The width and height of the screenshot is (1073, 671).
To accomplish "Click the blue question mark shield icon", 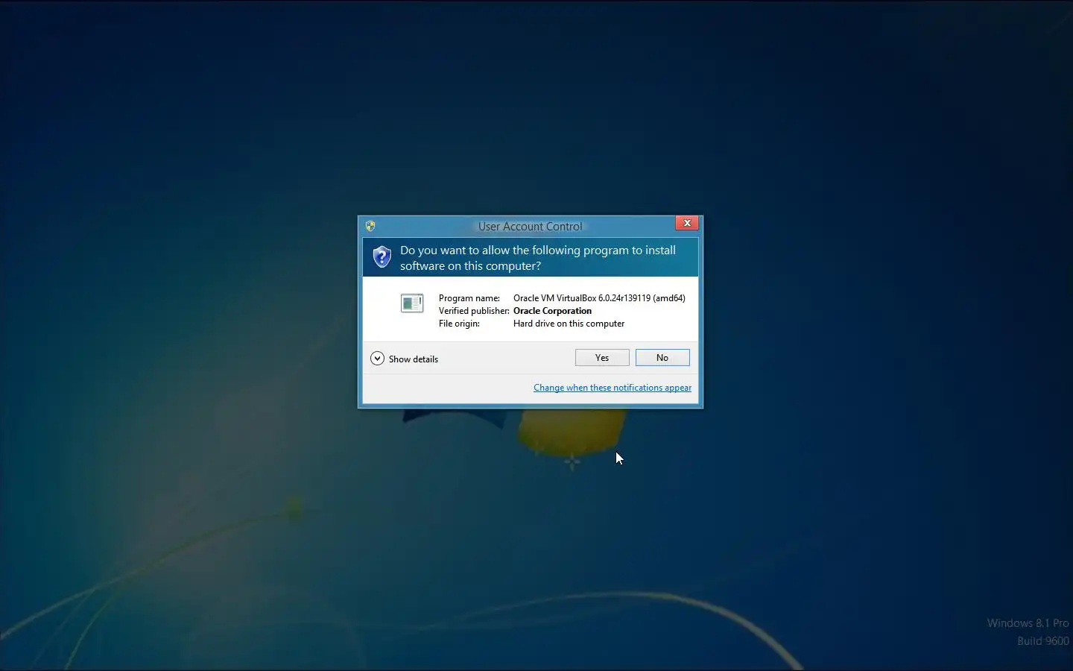I will point(382,257).
